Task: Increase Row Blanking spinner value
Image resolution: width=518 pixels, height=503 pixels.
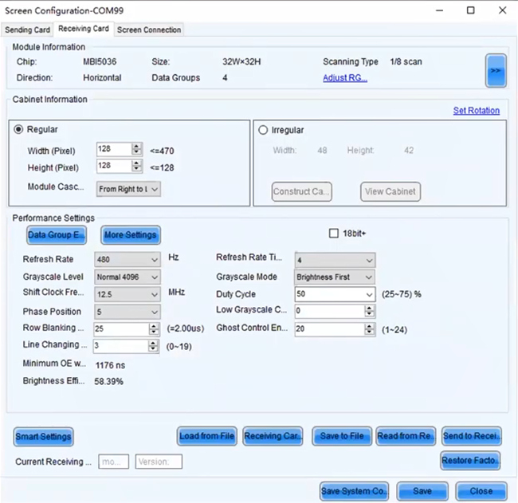Action: pyautogui.click(x=153, y=325)
